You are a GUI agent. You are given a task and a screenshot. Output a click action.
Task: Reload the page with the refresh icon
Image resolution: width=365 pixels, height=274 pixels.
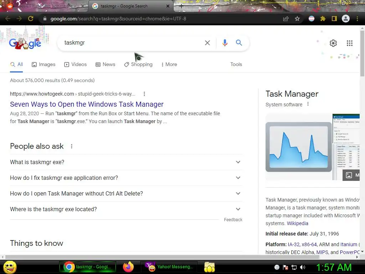(x=31, y=19)
